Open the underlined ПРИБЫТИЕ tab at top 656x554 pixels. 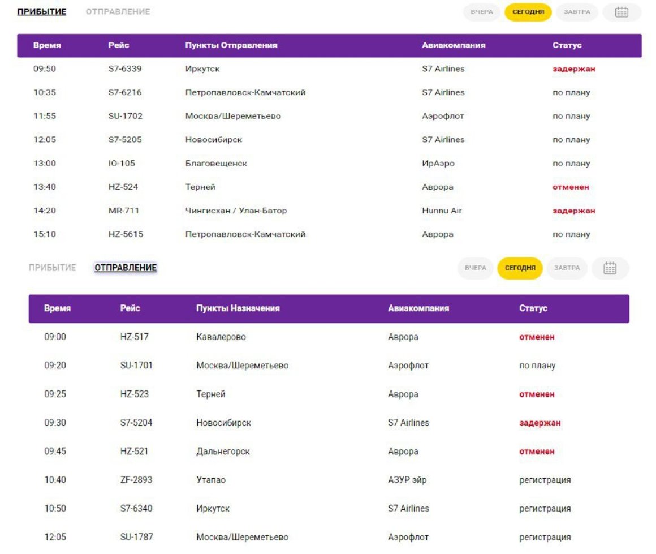41,12
